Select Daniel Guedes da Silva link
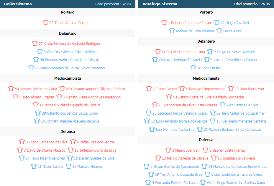 94,158
